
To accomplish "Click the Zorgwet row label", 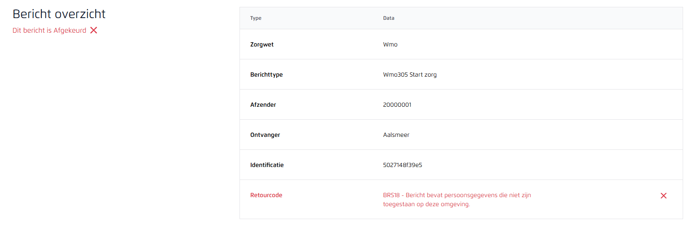I will pos(262,44).
